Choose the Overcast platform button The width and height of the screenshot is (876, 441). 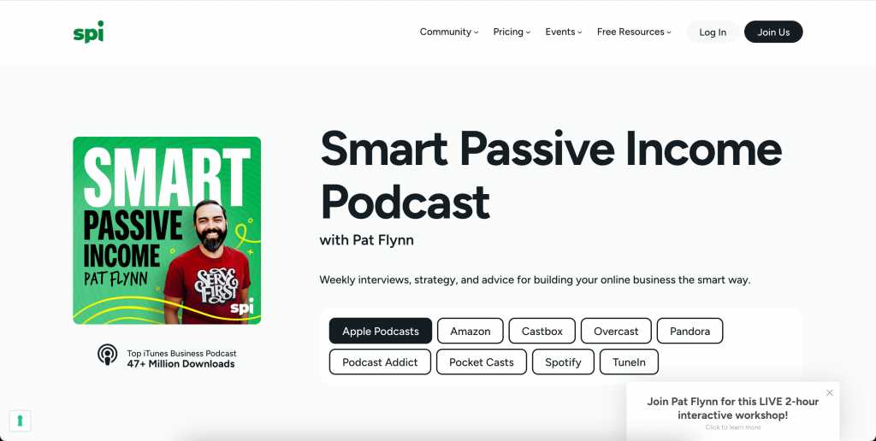[x=616, y=331]
